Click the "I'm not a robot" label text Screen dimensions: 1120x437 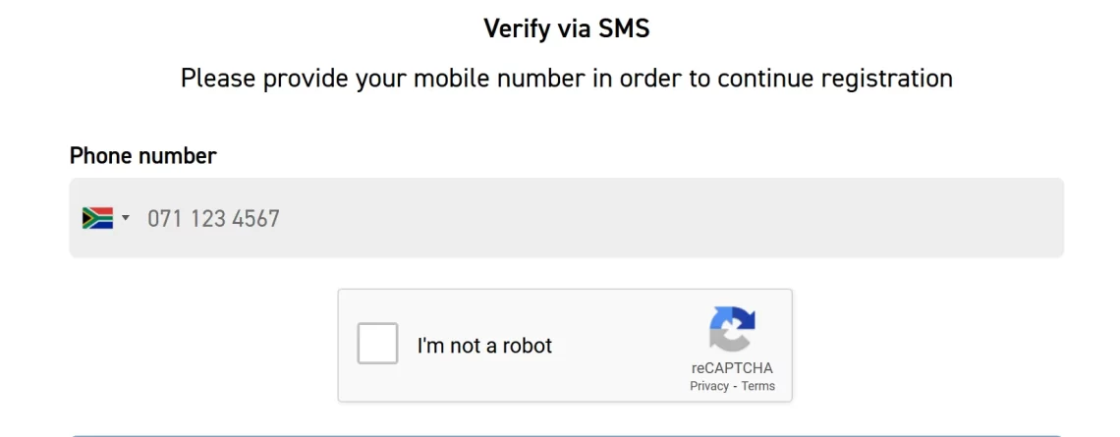tap(484, 346)
